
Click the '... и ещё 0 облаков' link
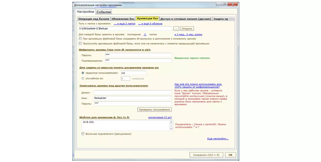tap(150, 24)
